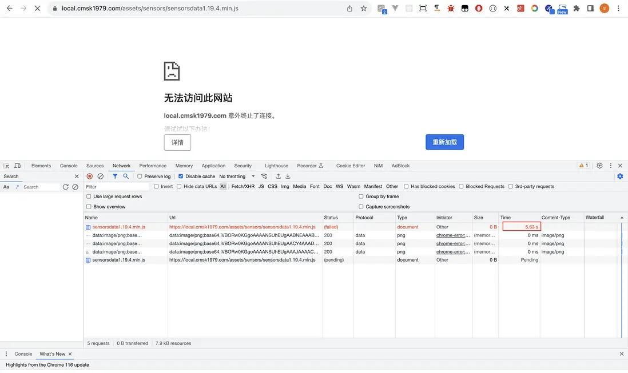
Task: Open DevTools customize three-dot menu
Action: [611, 166]
